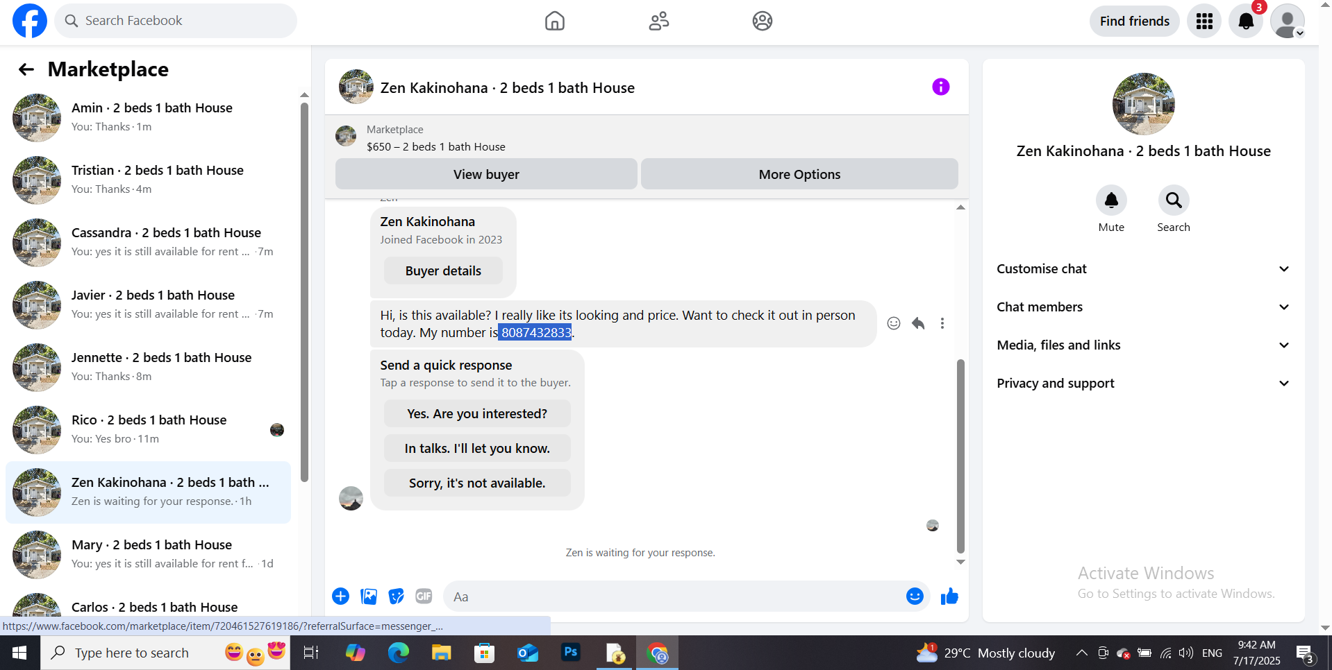Click the conversation list scrollbar
Screen dimensions: 1332x670
click(x=304, y=292)
